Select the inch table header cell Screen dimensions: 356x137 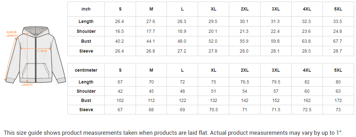point(86,9)
